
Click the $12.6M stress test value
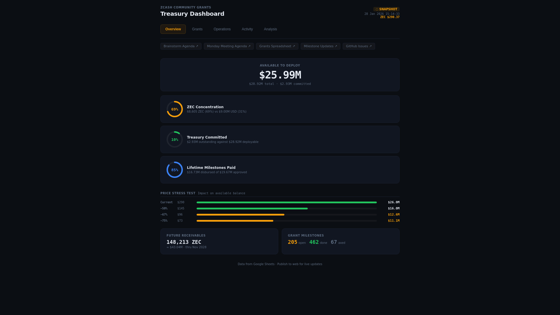coord(394,215)
